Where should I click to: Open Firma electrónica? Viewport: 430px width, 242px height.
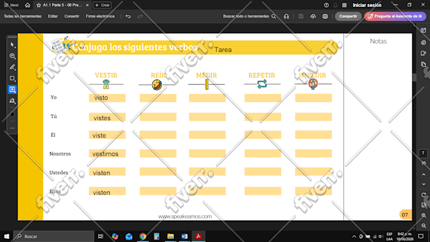pos(100,16)
